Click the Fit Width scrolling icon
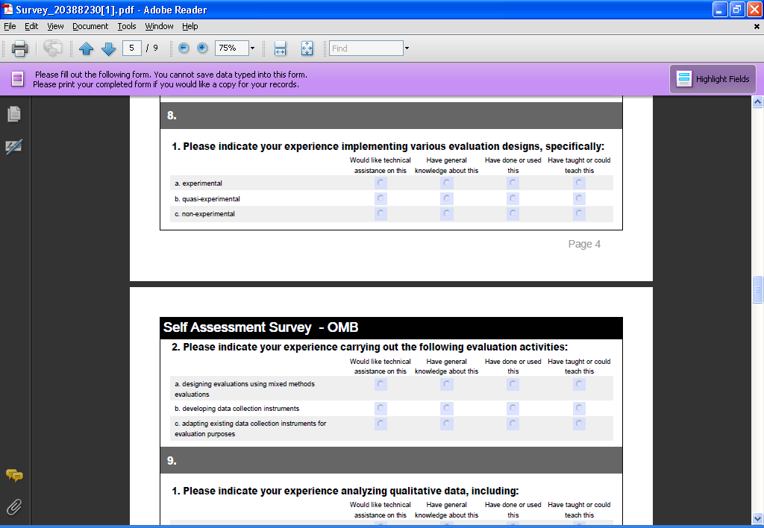Image resolution: width=764 pixels, height=528 pixels. (x=281, y=48)
